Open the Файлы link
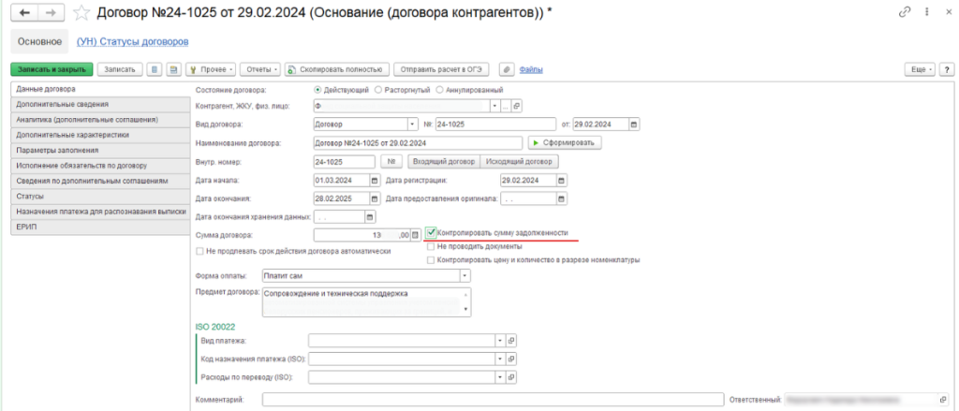Viewport: 959px width, 411px height. (x=531, y=69)
